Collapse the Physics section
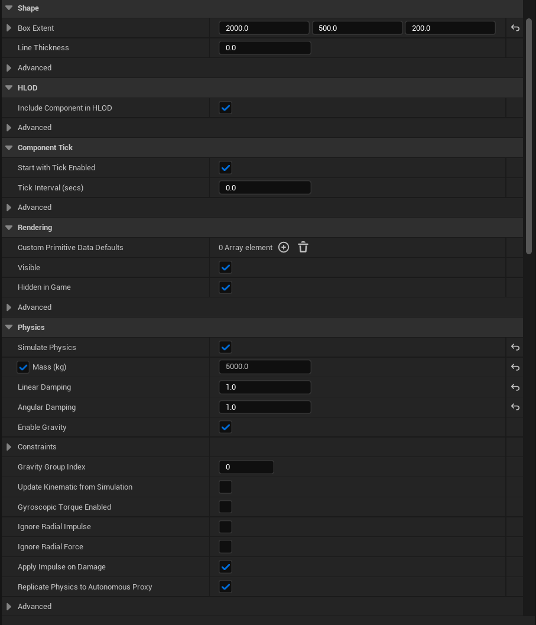Screen dimensions: 536x625 click(9, 327)
